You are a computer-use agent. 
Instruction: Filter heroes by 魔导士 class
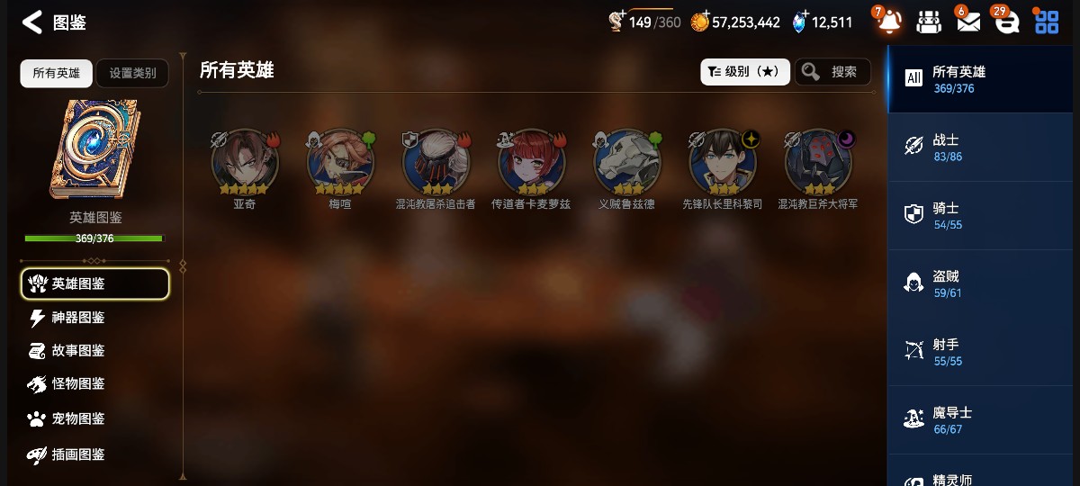(984, 420)
